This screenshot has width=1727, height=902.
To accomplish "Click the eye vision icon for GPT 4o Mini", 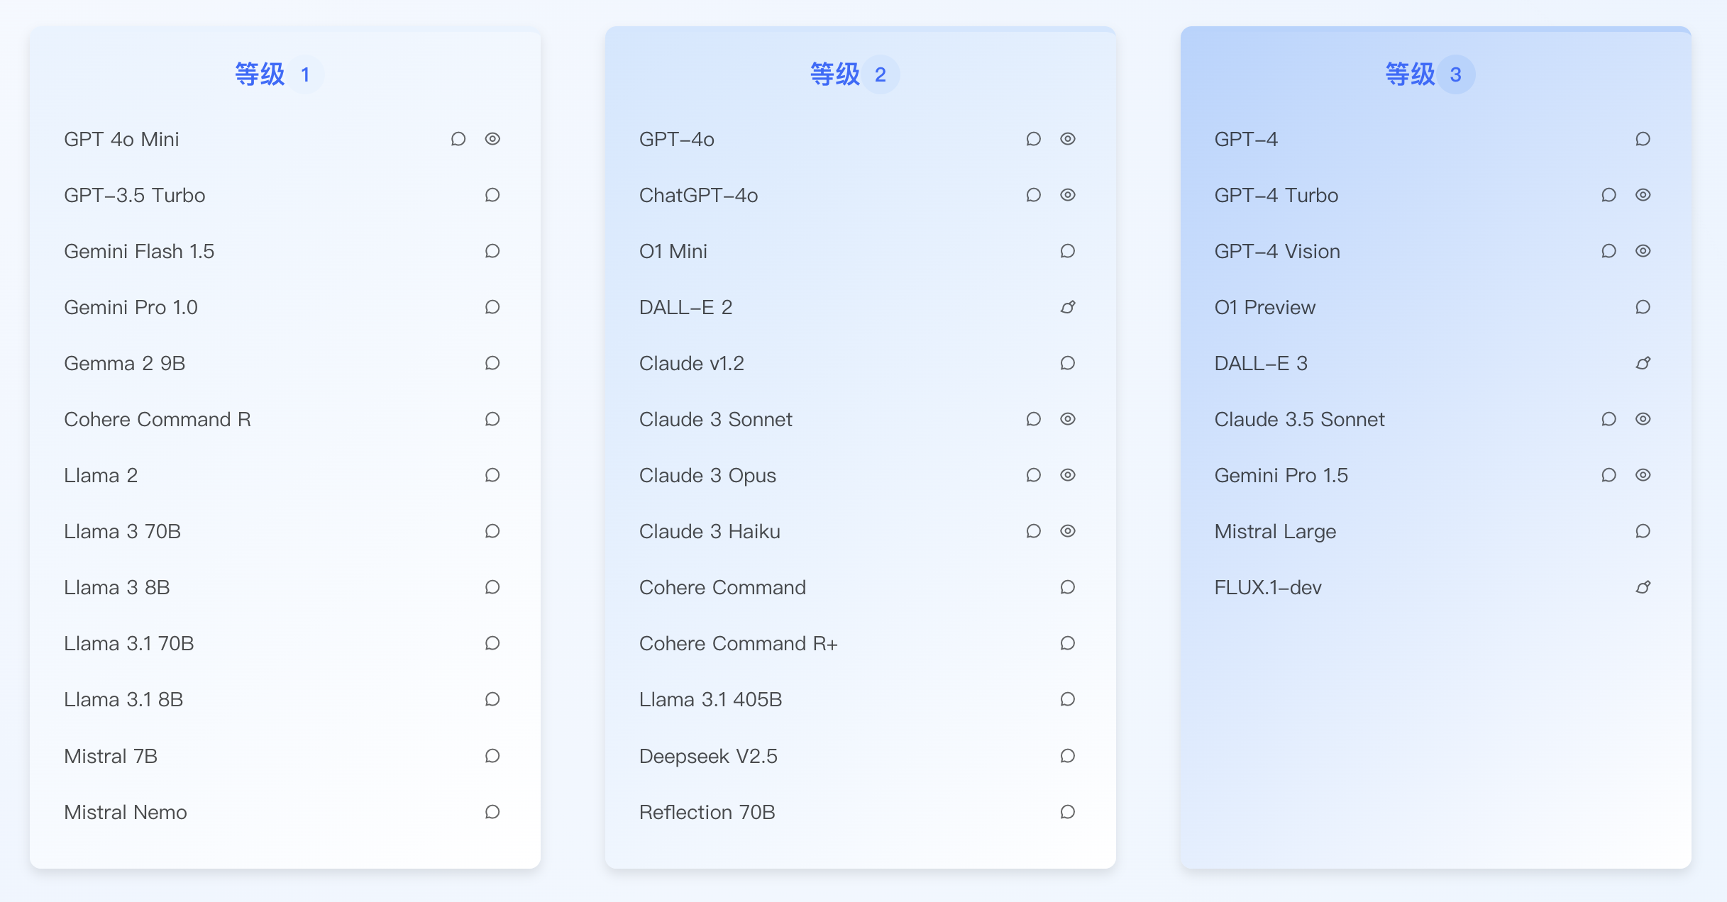I will [x=492, y=139].
